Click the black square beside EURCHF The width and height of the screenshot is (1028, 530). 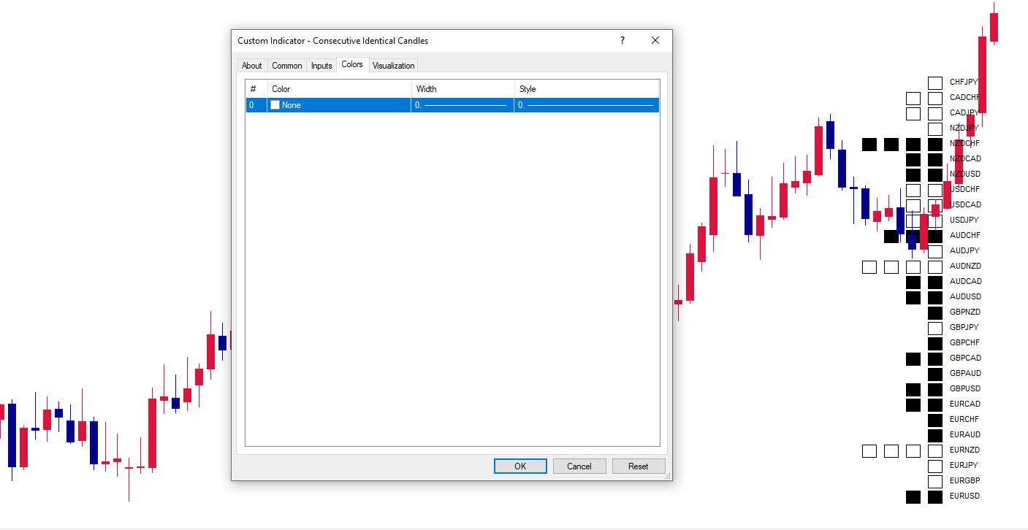tap(935, 420)
